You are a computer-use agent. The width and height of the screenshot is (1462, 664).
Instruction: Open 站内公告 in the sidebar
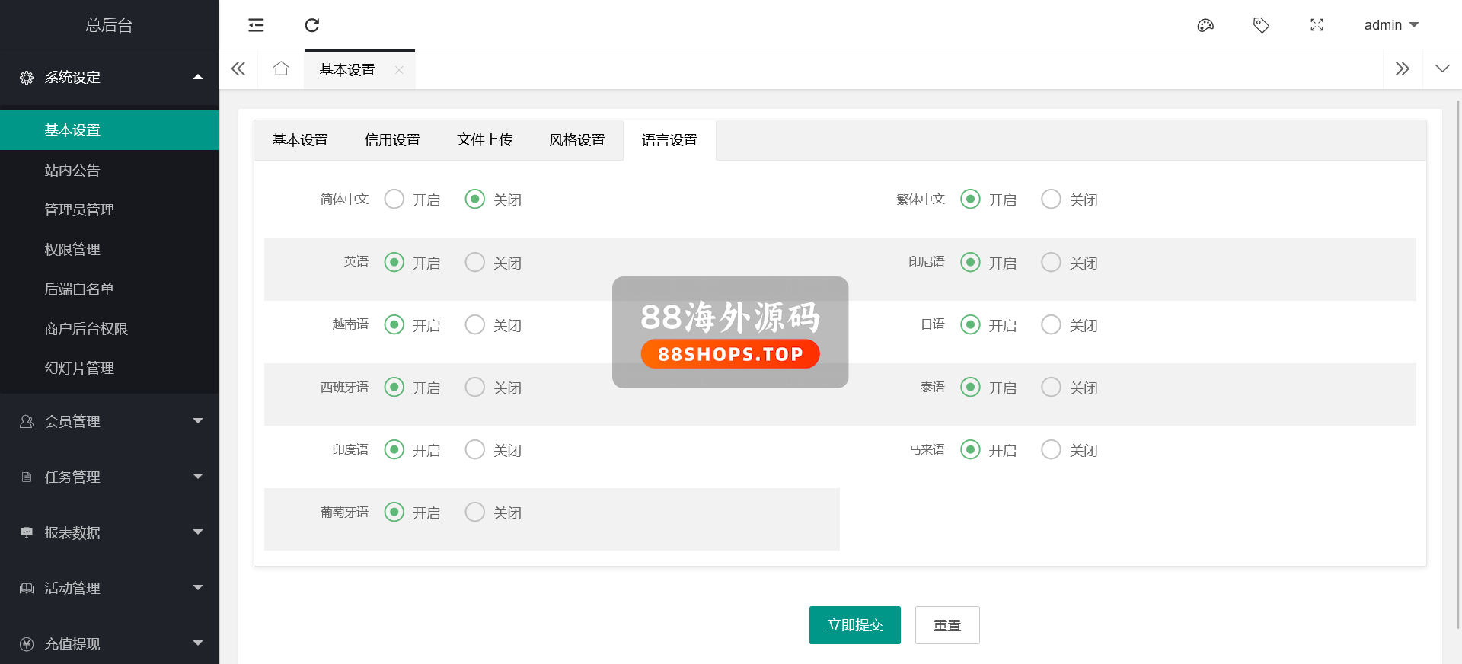pyautogui.click(x=72, y=171)
